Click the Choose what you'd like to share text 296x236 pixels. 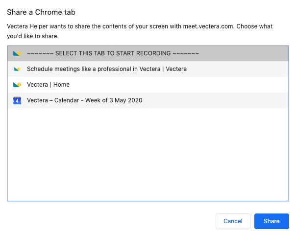coord(140,31)
